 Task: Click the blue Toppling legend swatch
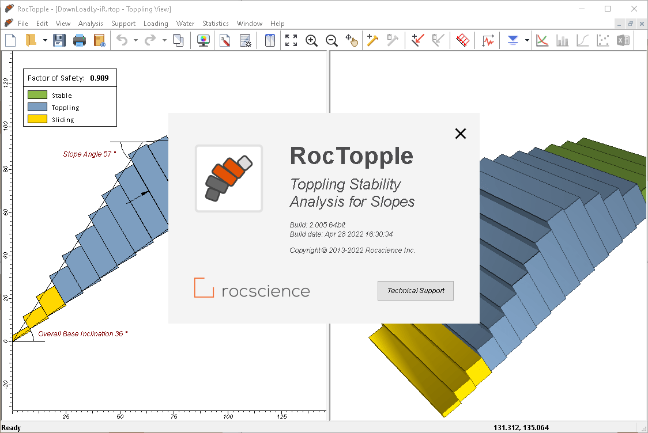37,107
